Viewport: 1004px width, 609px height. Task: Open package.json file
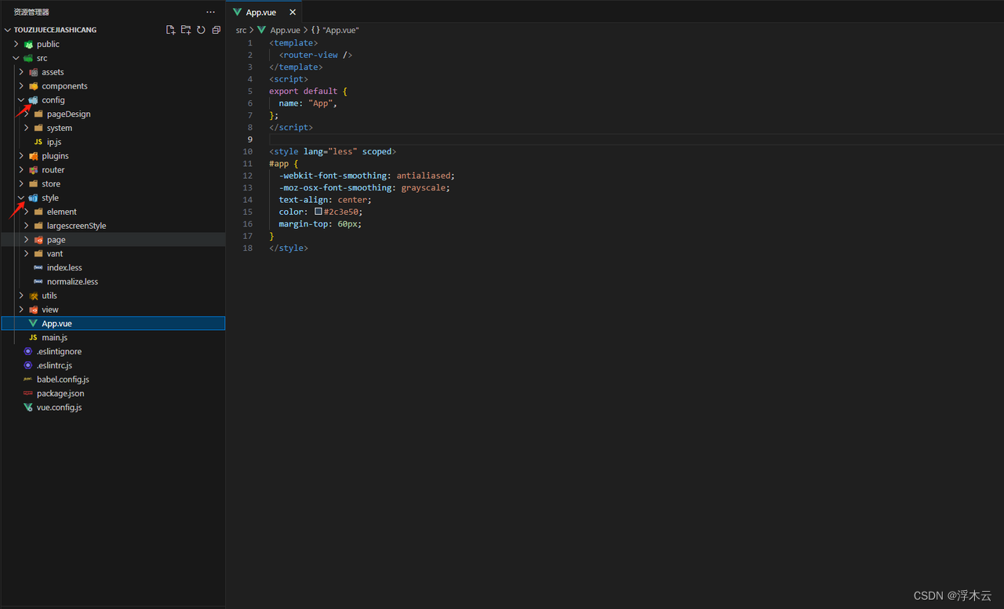coord(60,393)
